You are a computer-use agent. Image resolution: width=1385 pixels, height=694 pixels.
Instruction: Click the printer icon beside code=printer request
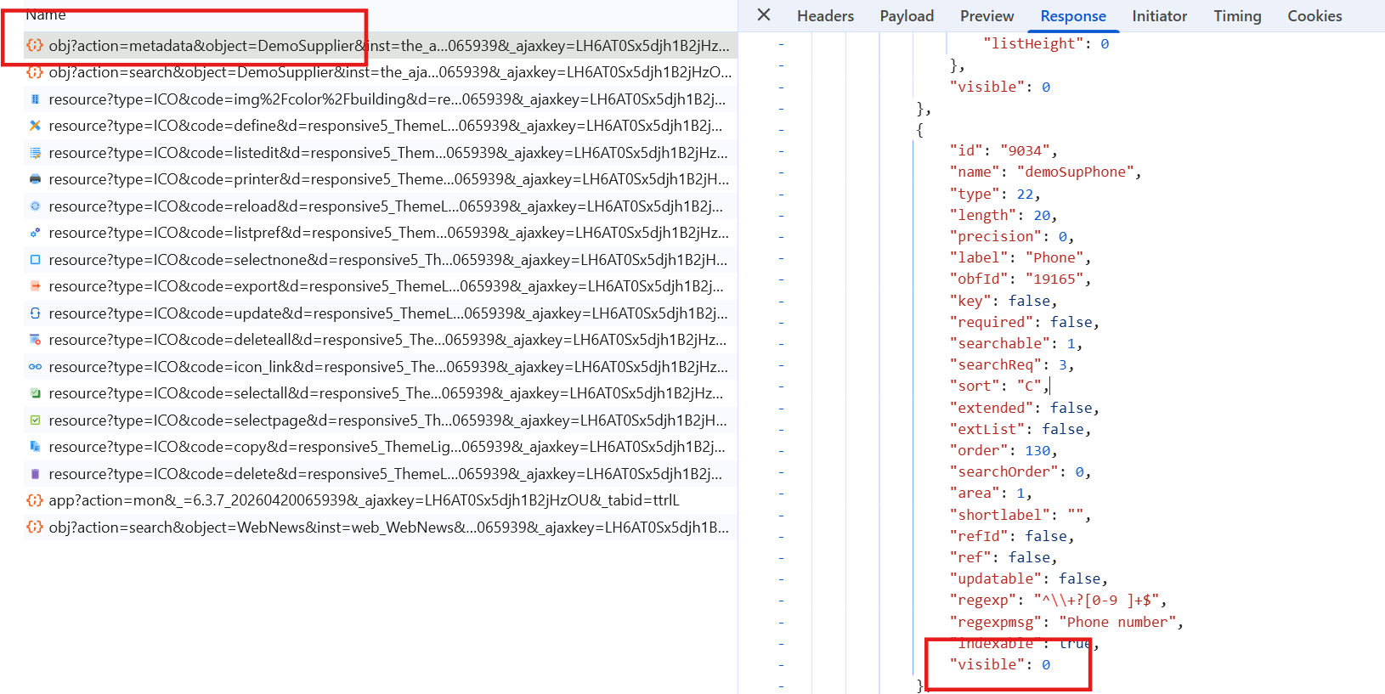pyautogui.click(x=35, y=179)
